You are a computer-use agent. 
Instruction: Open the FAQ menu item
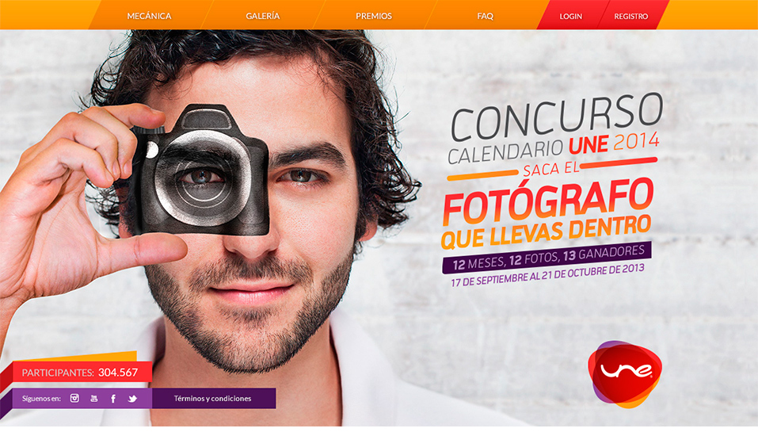tap(485, 16)
